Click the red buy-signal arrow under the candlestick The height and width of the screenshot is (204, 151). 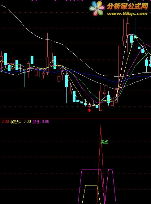coord(89,110)
